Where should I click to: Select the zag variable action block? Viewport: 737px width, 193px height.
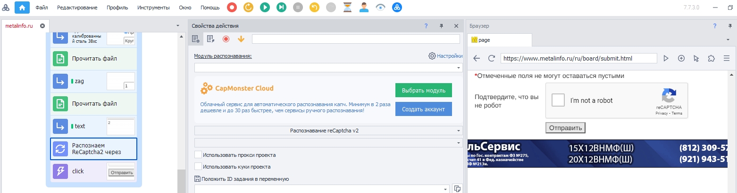point(93,81)
